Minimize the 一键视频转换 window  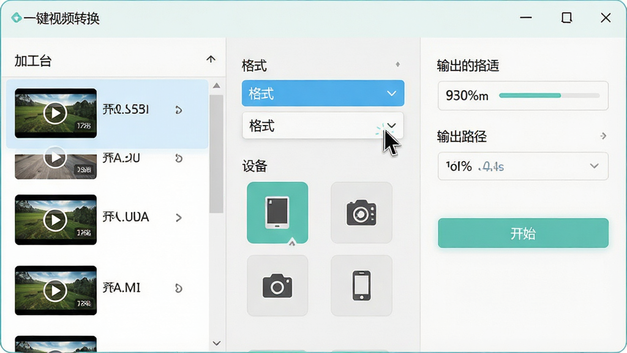[526, 18]
